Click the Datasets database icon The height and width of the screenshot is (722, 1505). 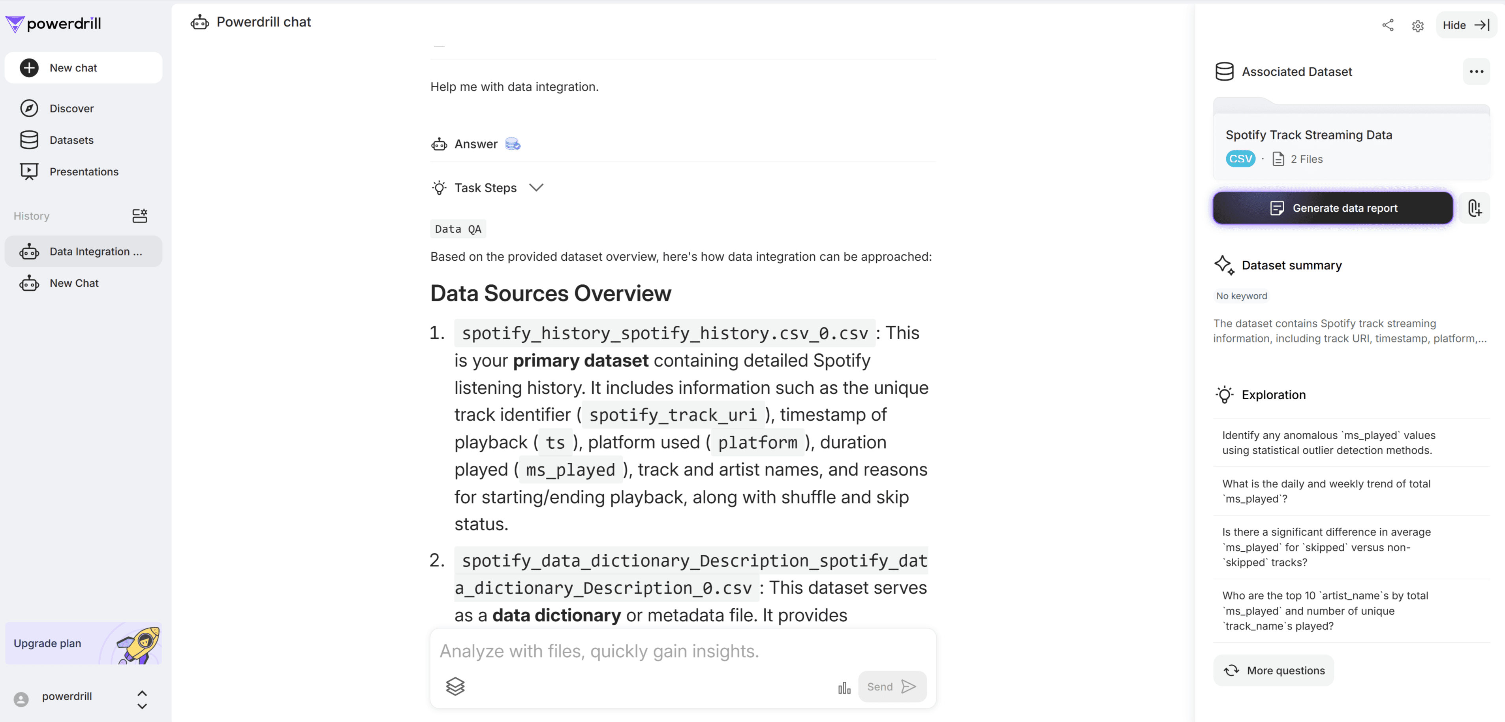coord(29,139)
